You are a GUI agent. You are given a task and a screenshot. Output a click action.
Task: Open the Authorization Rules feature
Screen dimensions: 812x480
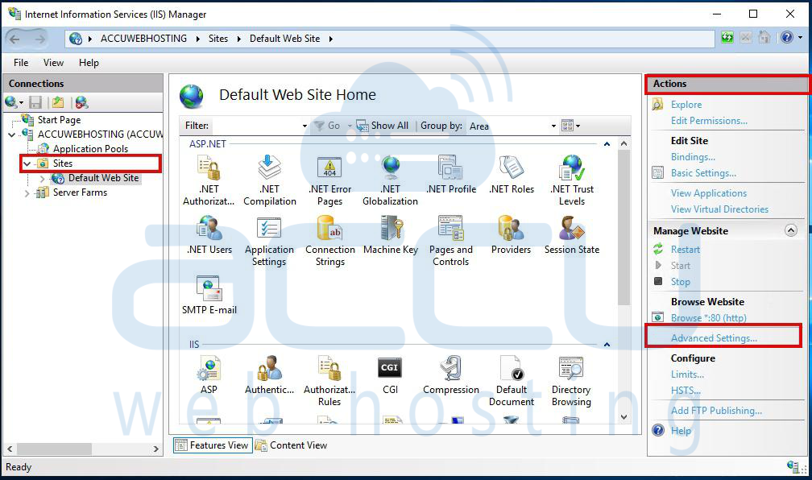(x=329, y=381)
